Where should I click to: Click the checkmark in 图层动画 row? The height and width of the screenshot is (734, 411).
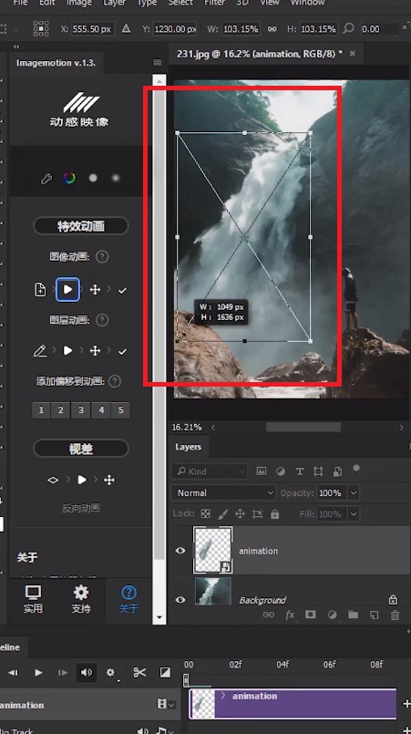122,351
